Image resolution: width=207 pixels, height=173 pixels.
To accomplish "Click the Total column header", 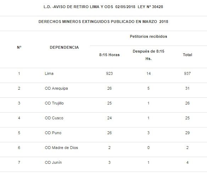I will (x=188, y=55).
